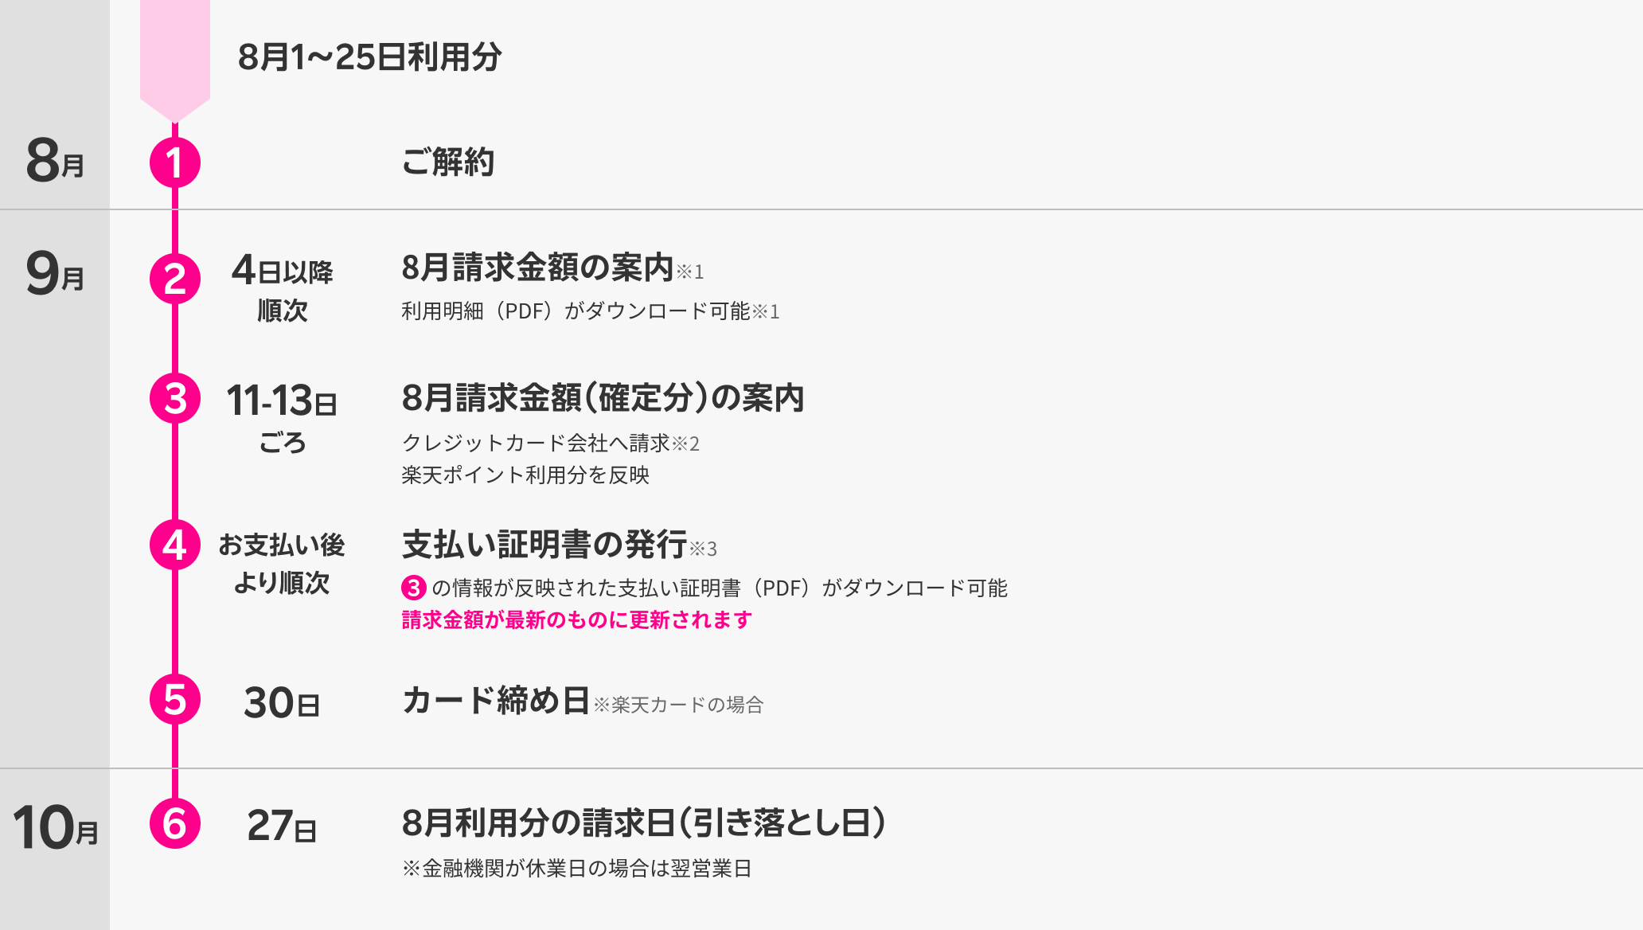Click the pink step 1 circle

click(x=175, y=162)
